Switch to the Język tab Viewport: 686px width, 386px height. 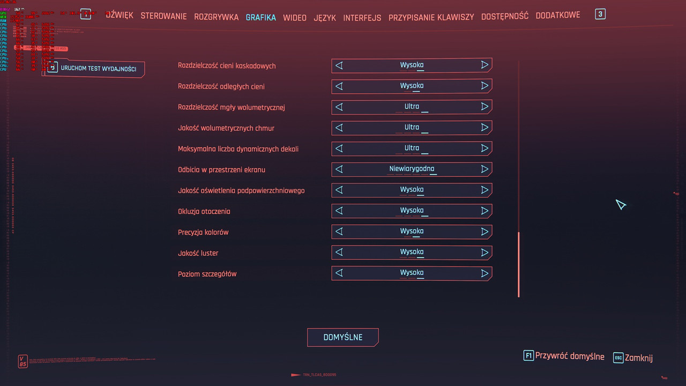click(x=325, y=18)
